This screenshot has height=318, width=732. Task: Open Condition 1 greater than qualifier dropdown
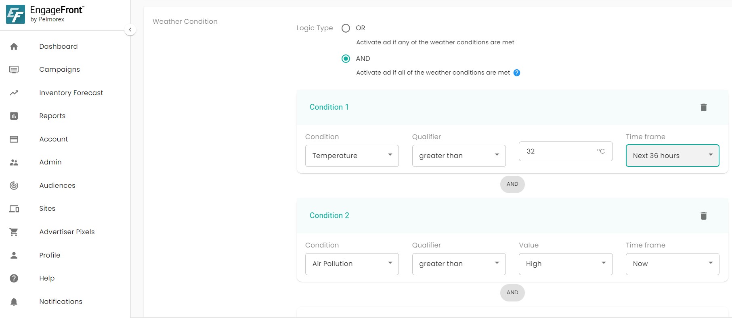(x=459, y=156)
